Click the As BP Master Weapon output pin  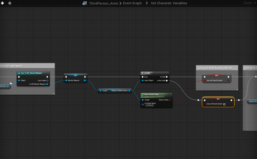click(47, 84)
